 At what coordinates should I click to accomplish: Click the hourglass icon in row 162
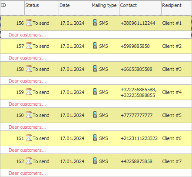pyautogui.click(x=29, y=161)
